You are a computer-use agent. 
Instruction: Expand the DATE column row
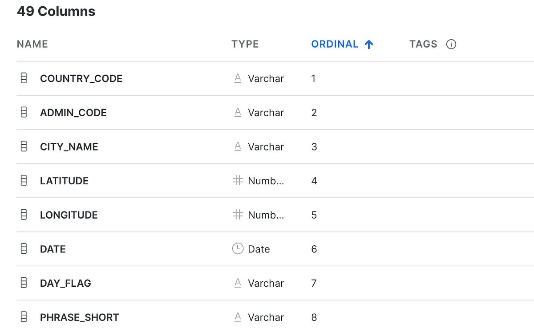pos(53,249)
